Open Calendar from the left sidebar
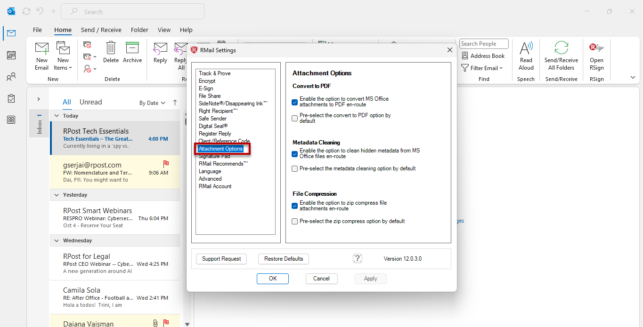643x327 pixels. (x=11, y=55)
